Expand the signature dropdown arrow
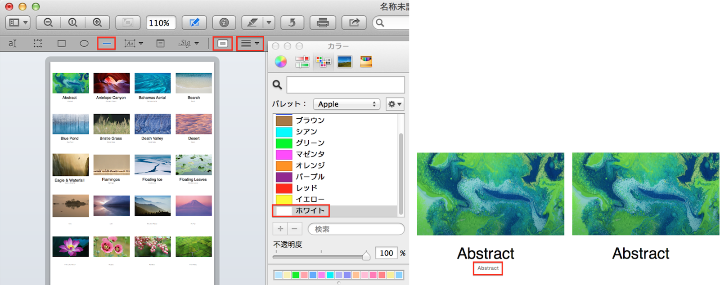 (197, 43)
